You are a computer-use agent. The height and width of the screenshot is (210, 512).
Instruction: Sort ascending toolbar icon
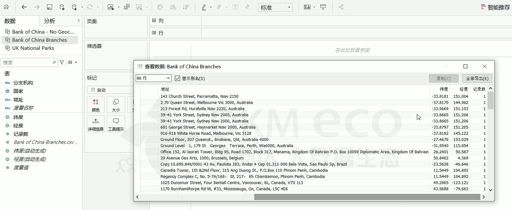click(x=174, y=7)
